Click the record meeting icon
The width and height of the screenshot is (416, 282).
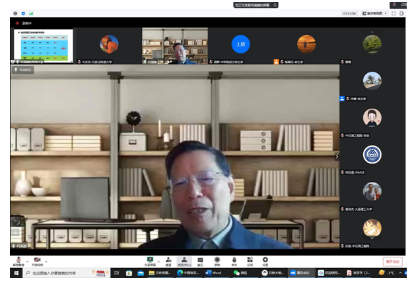pyautogui.click(x=217, y=260)
